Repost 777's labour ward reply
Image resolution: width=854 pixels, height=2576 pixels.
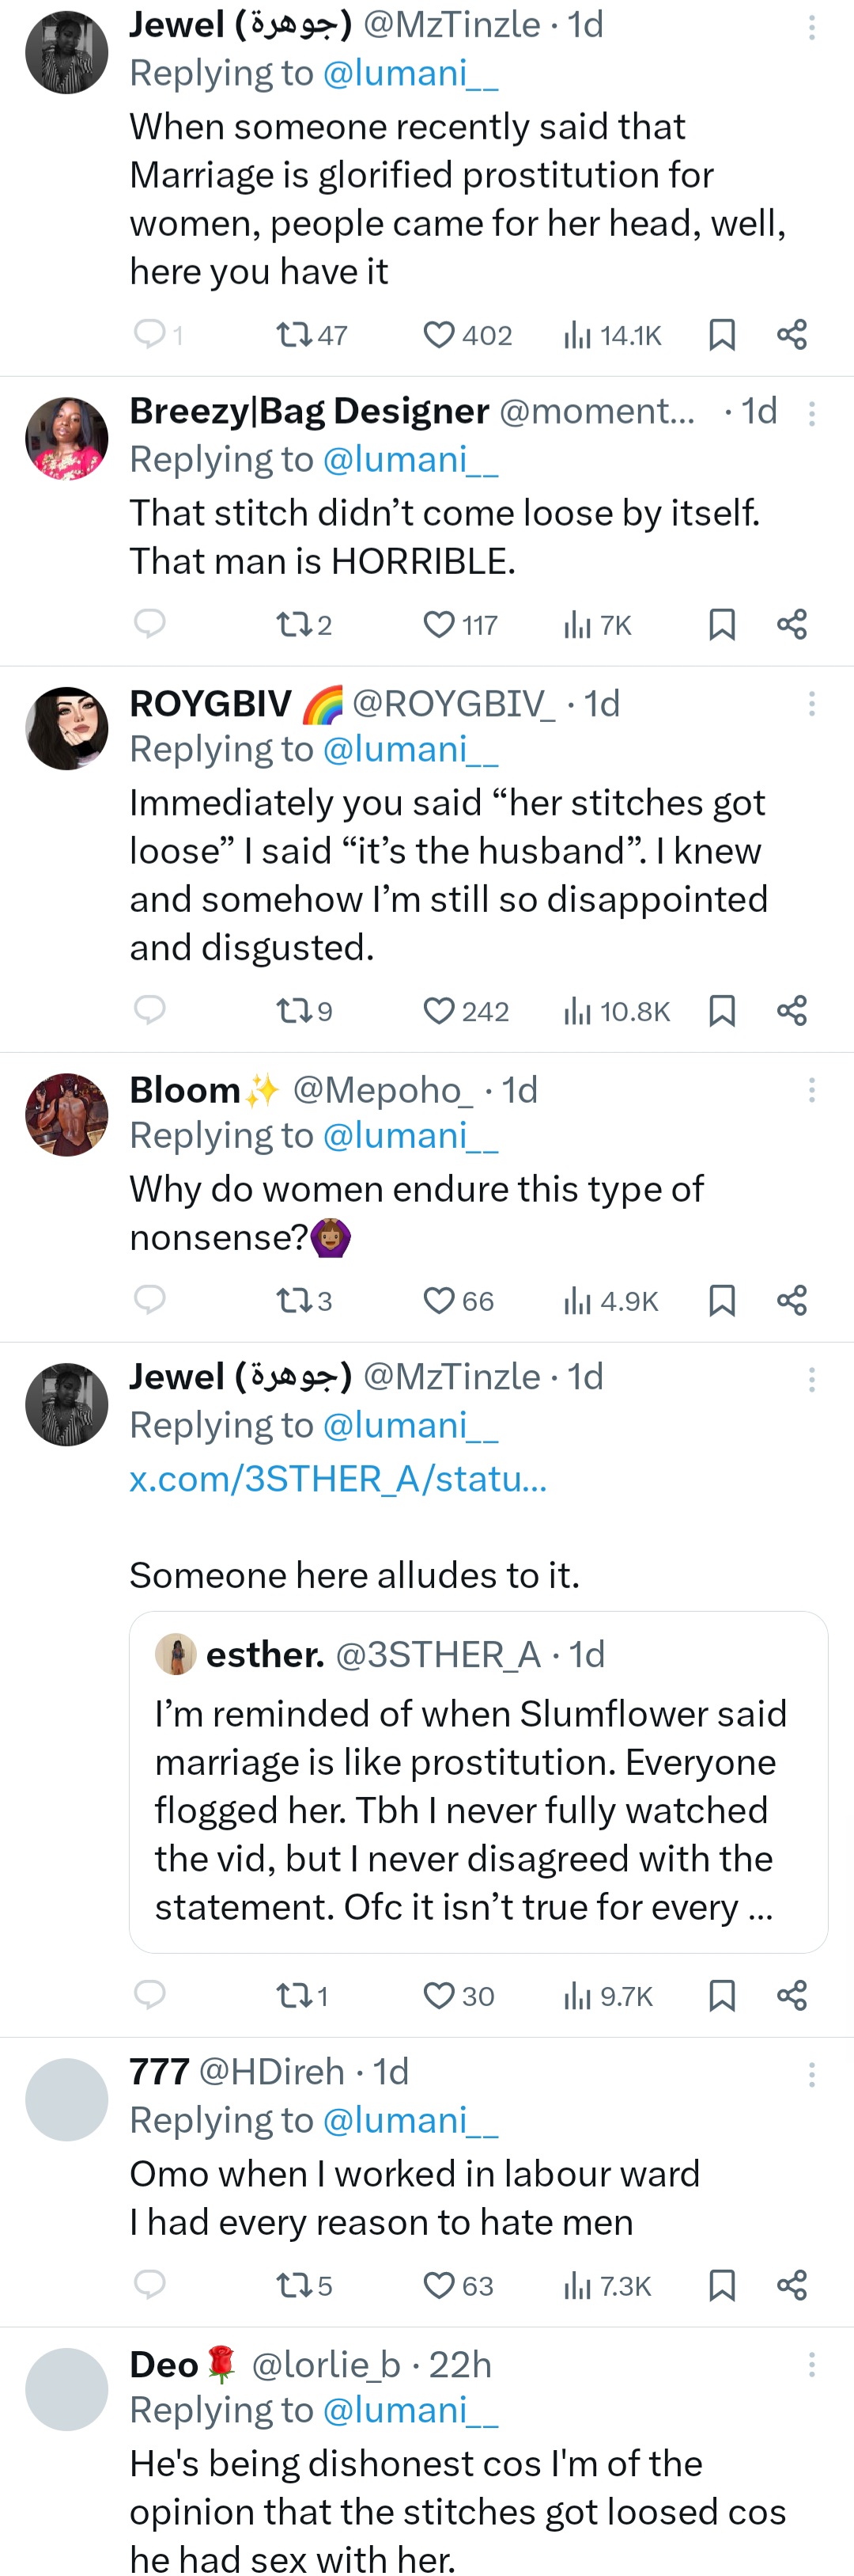click(x=293, y=2286)
